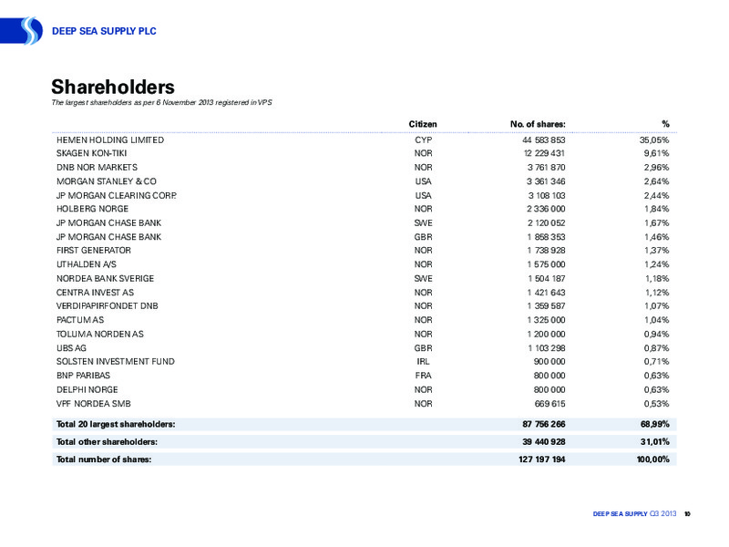Click percentage 35,05%
Image resolution: width=729 pixels, height=547 pixels.
654,140
